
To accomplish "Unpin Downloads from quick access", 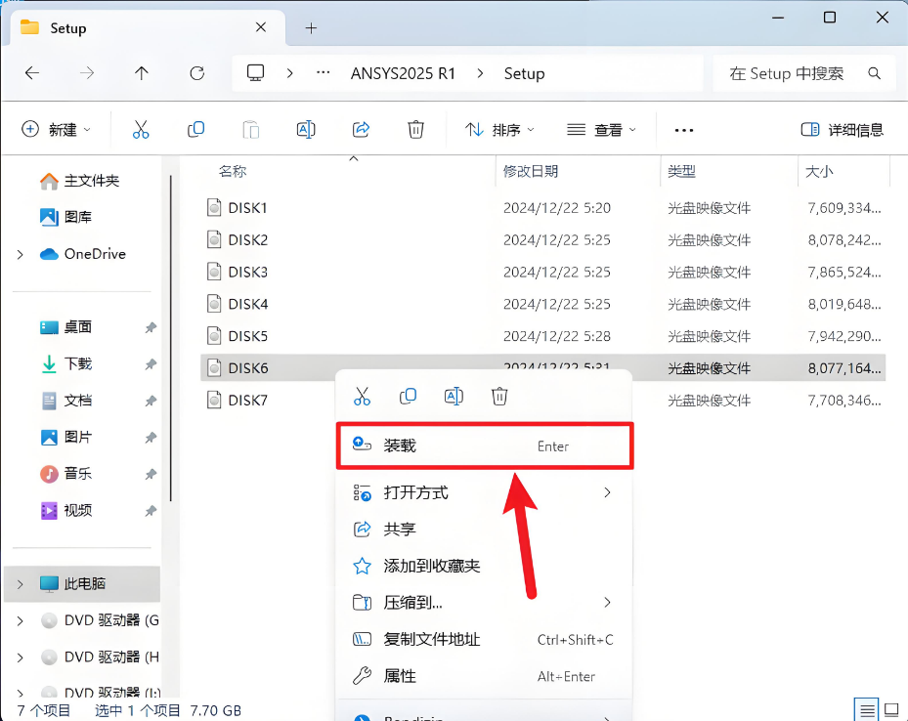I will click(x=151, y=364).
